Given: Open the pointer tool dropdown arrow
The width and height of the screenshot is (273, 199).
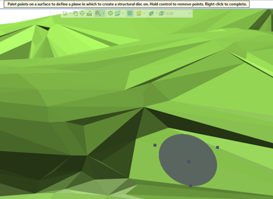Looking at the screenshot, I should (x=70, y=13).
